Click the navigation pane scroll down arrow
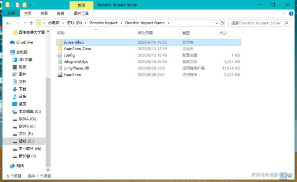This screenshot has height=182, width=297. (48, 170)
